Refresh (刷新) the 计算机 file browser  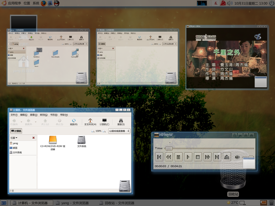[74, 122]
